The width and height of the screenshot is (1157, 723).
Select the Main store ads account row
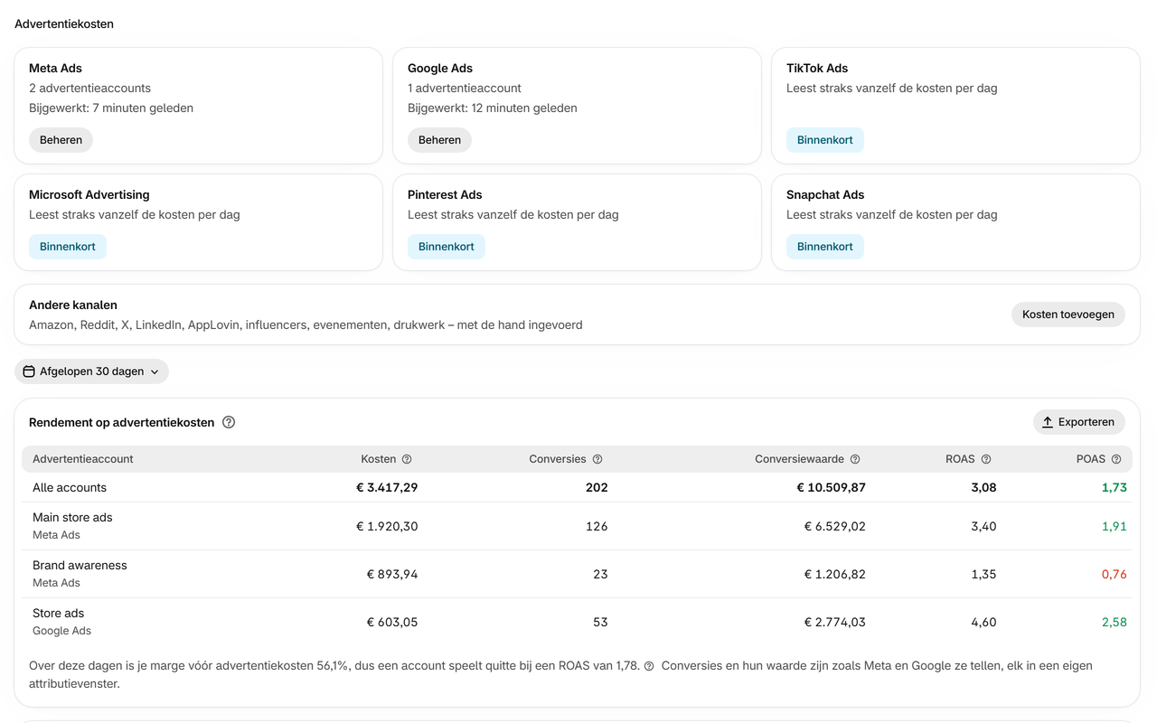(577, 526)
